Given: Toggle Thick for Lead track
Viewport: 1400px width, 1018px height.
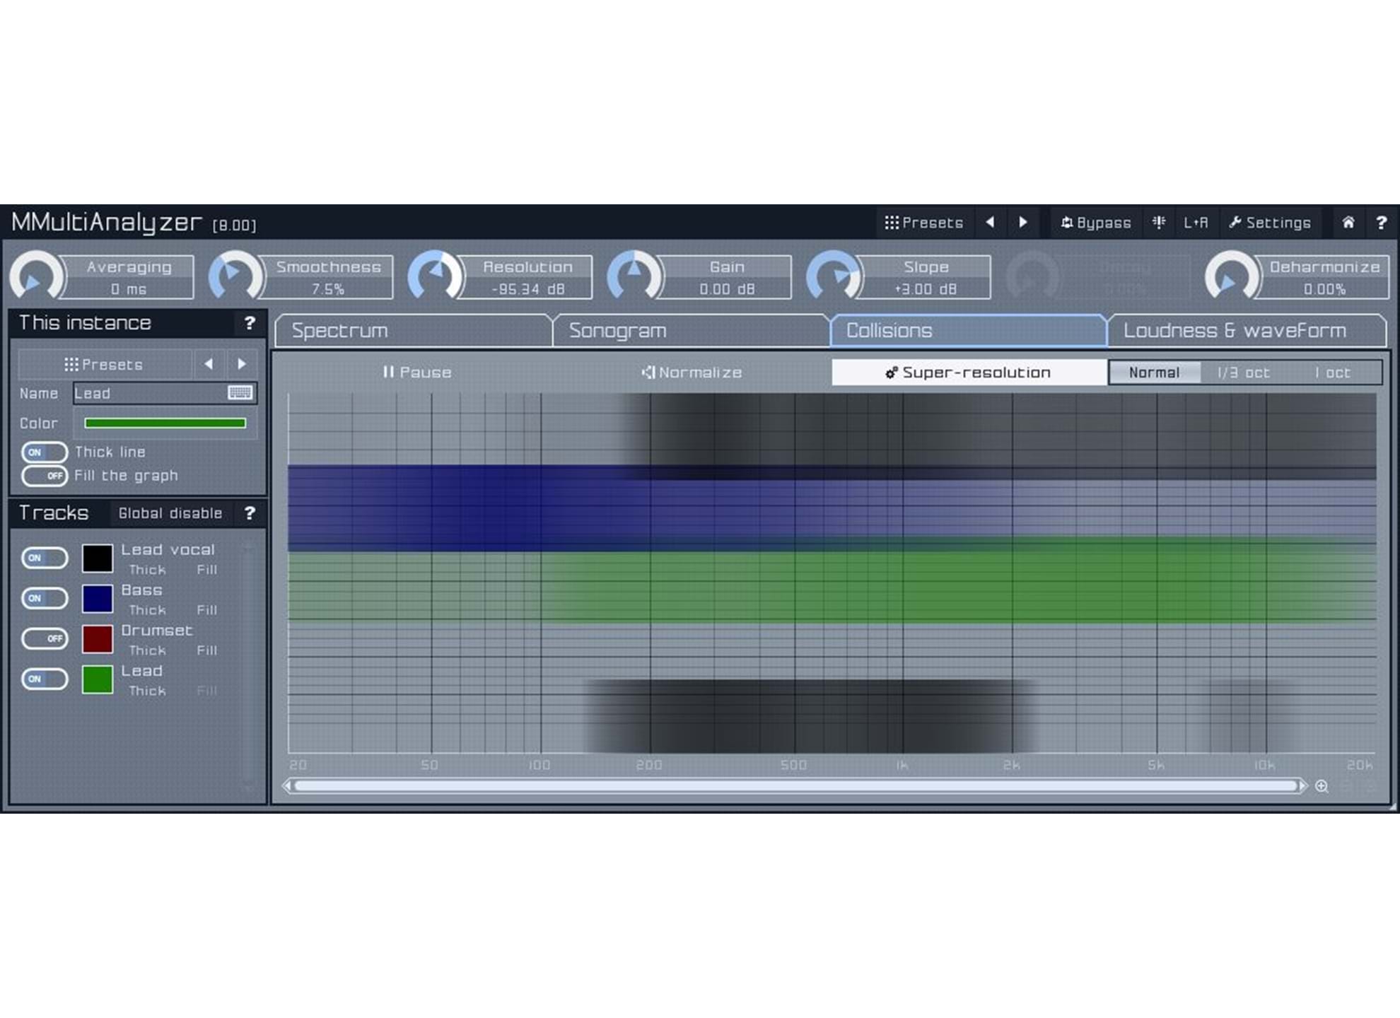Looking at the screenshot, I should [x=148, y=691].
